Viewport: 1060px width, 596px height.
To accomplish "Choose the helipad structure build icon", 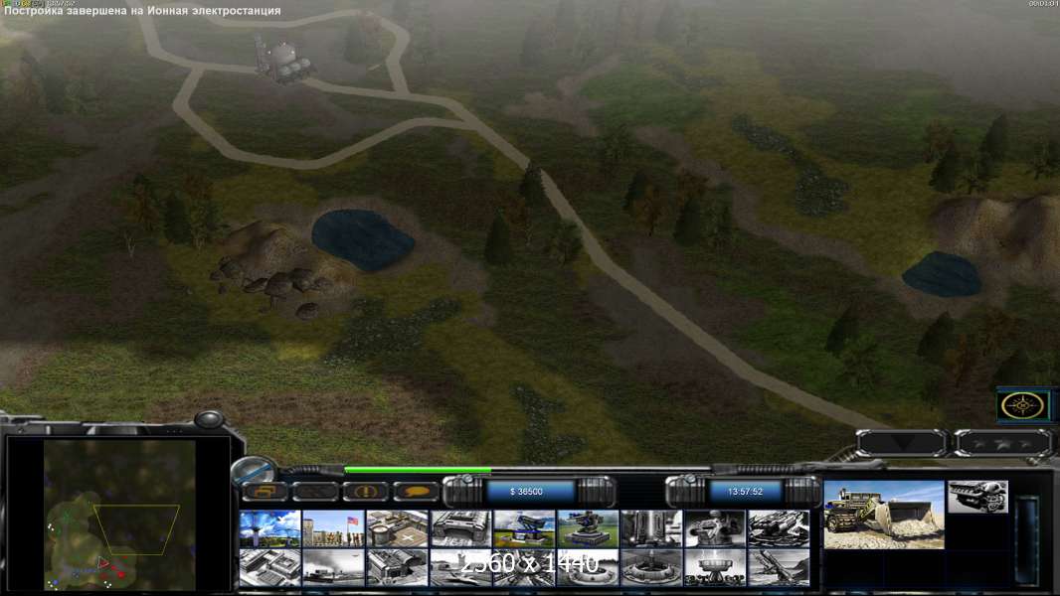I will pyautogui.click(x=397, y=528).
